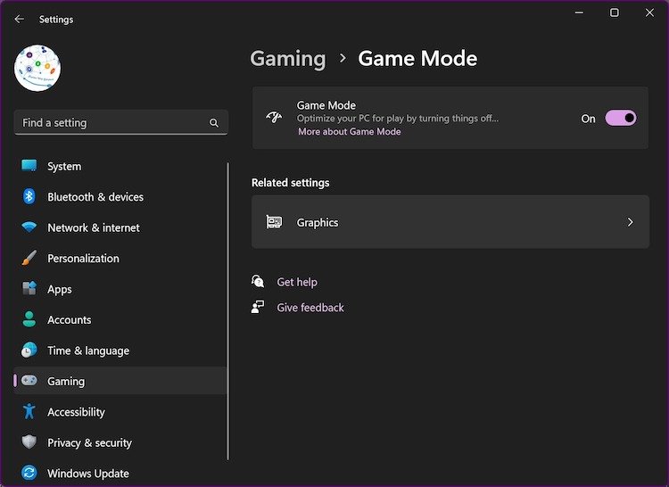
Task: Click the Game Mode speedometer icon
Action: [274, 117]
